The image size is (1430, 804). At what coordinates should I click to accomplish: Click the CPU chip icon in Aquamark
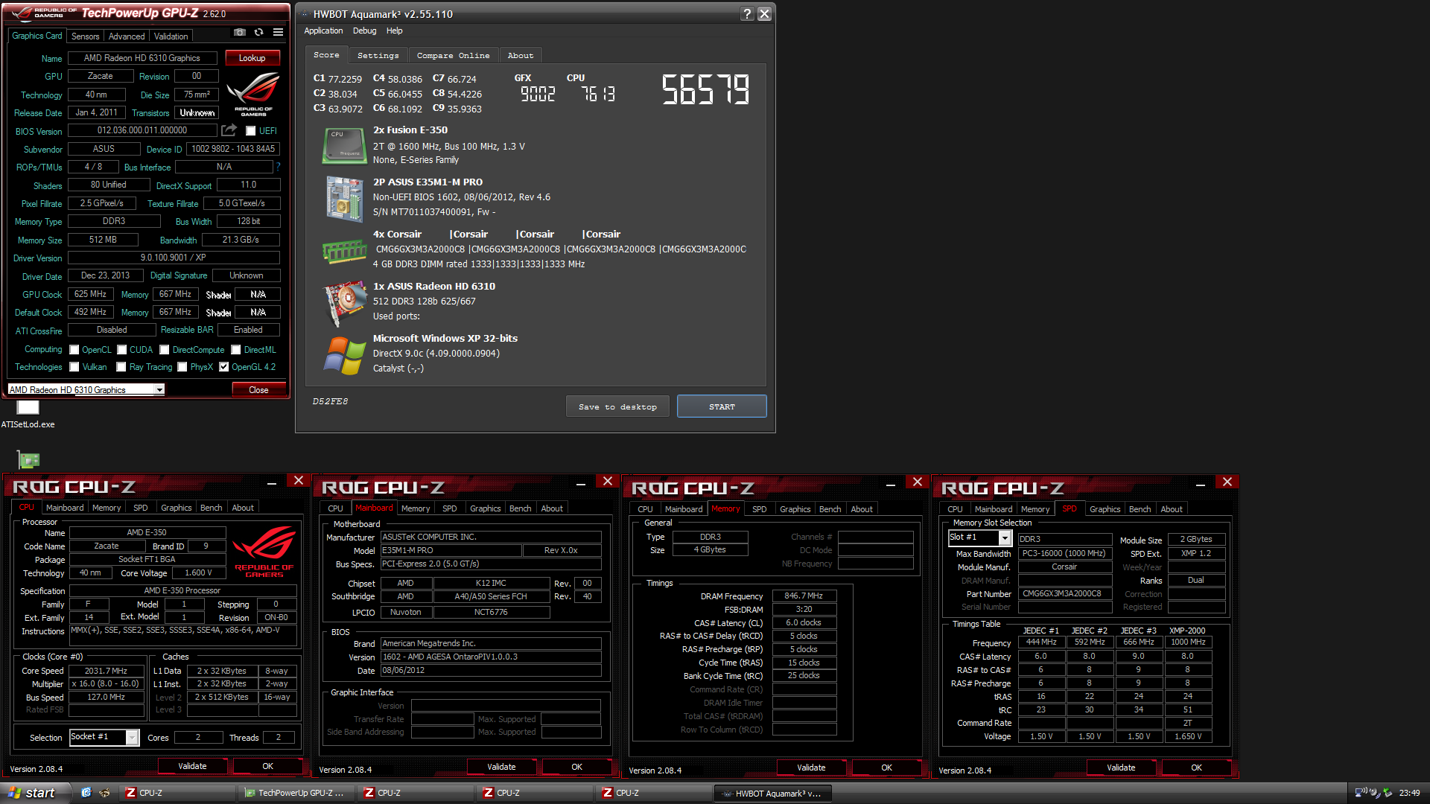pos(343,145)
